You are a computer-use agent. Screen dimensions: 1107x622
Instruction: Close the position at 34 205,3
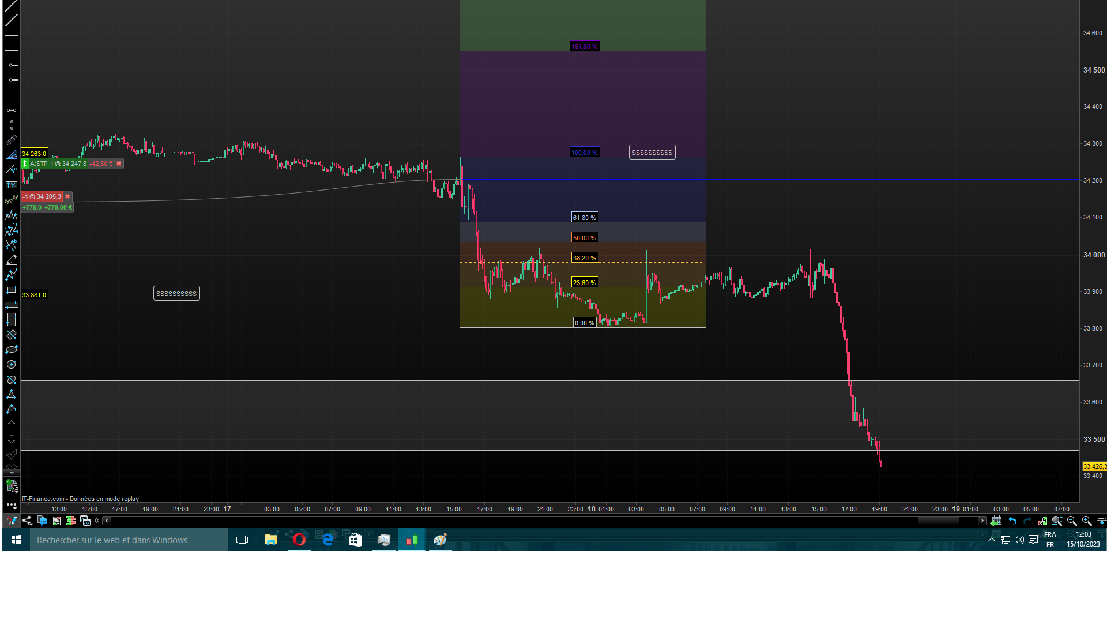coord(67,196)
